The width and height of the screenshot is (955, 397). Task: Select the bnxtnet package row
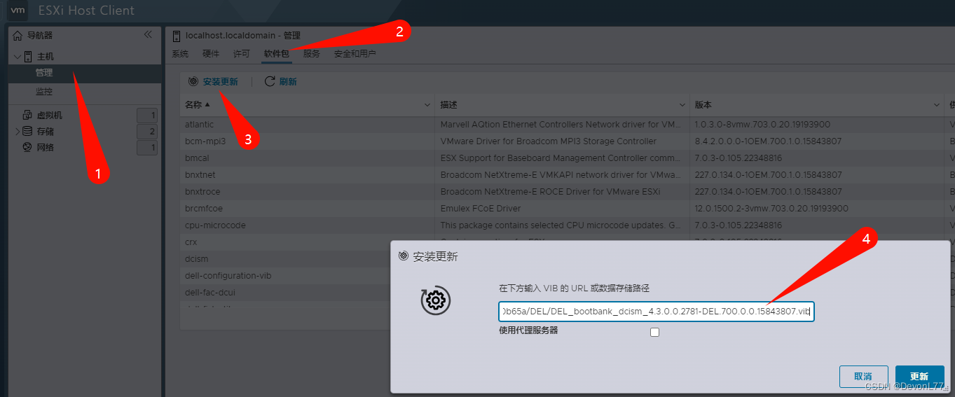(x=567, y=175)
